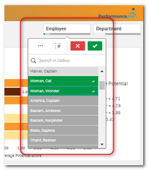Select Basram, Ambreen from the list
Screen dimensions: 148x170
tap(63, 111)
